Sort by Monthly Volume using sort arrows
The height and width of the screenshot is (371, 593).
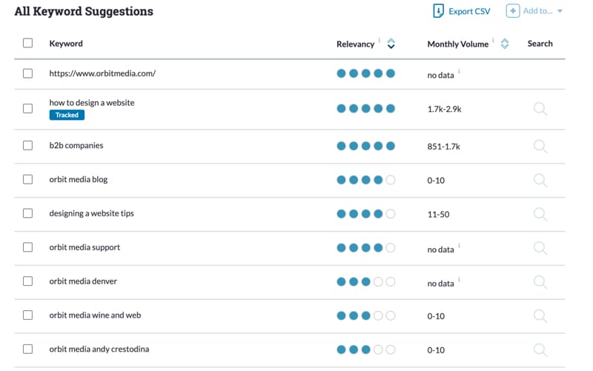click(505, 44)
